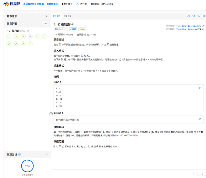This screenshot has height=178, width=206.
Task: Click the thumbs-up like icon
Action: point(189,16)
